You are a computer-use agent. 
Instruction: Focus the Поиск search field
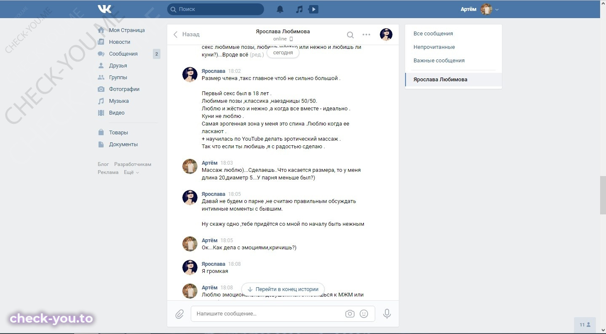pos(216,9)
